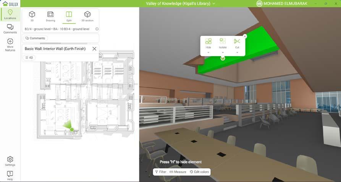Screen dimensions: 341x182
Task: Click the ME user avatar
Action: [259, 4]
